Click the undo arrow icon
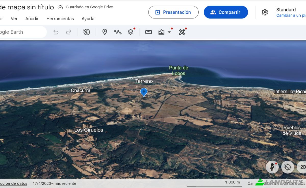306x188 pixels. coord(56,32)
